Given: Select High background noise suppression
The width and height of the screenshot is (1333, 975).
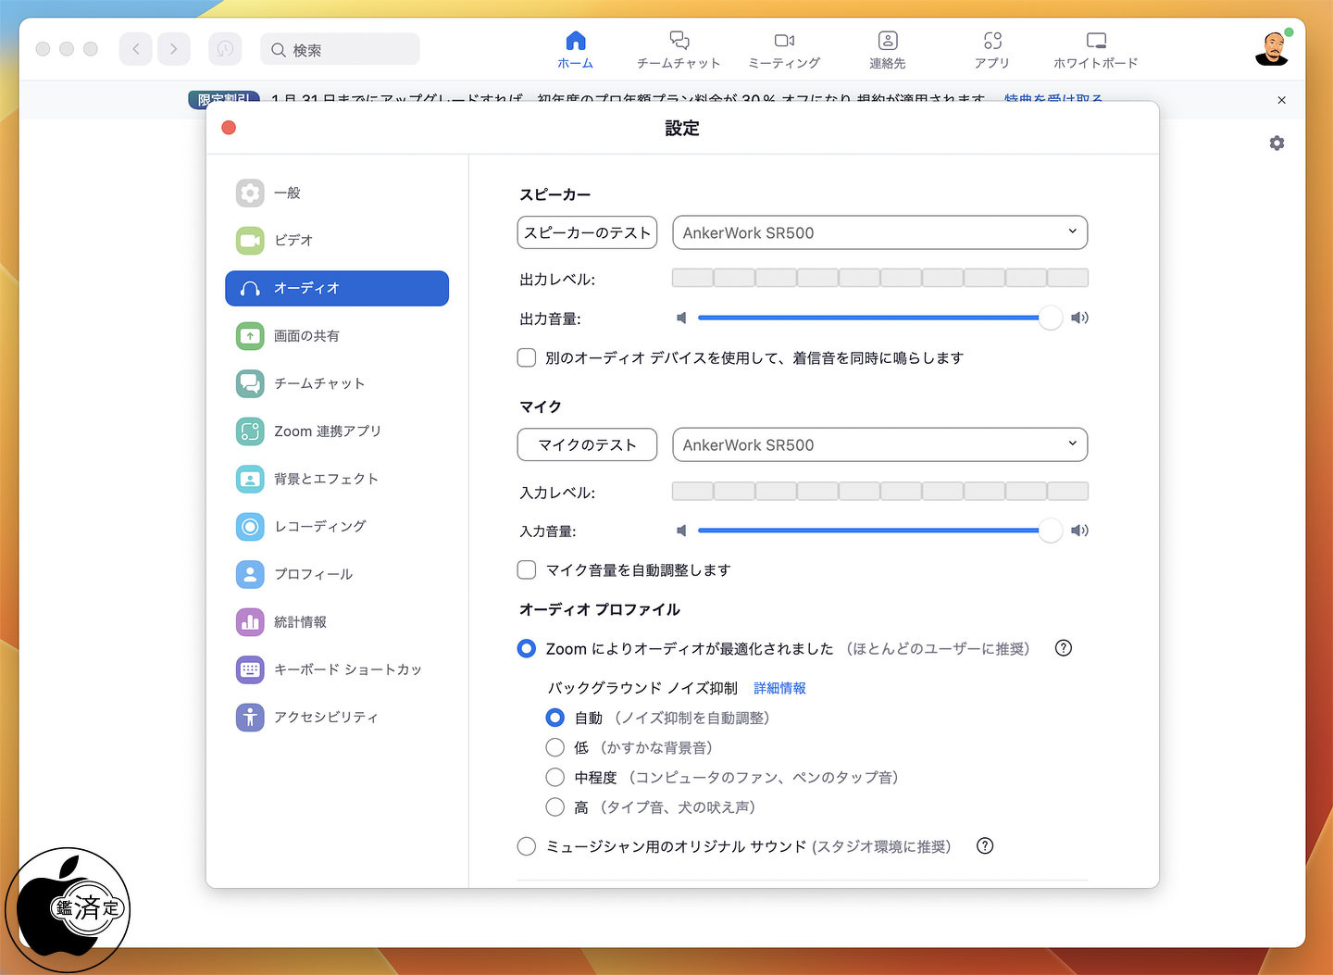Looking at the screenshot, I should (x=555, y=807).
